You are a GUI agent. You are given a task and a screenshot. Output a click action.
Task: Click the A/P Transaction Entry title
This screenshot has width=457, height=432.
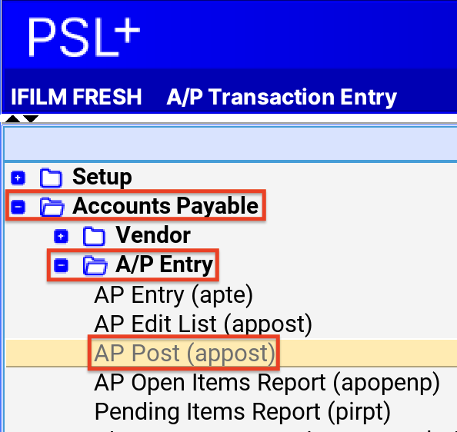click(x=282, y=98)
